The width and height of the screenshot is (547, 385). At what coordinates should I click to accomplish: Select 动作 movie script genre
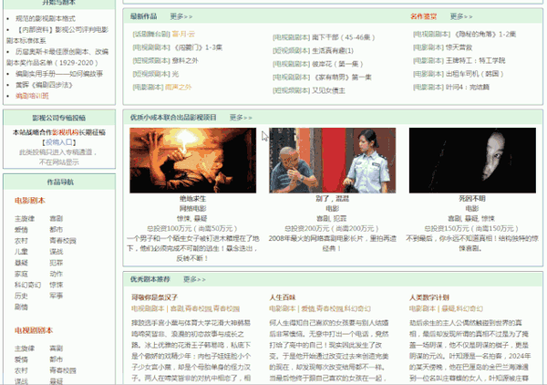pyautogui.click(x=57, y=274)
